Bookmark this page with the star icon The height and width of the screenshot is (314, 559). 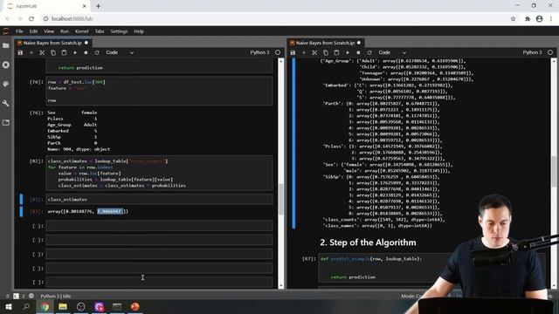tap(513, 19)
